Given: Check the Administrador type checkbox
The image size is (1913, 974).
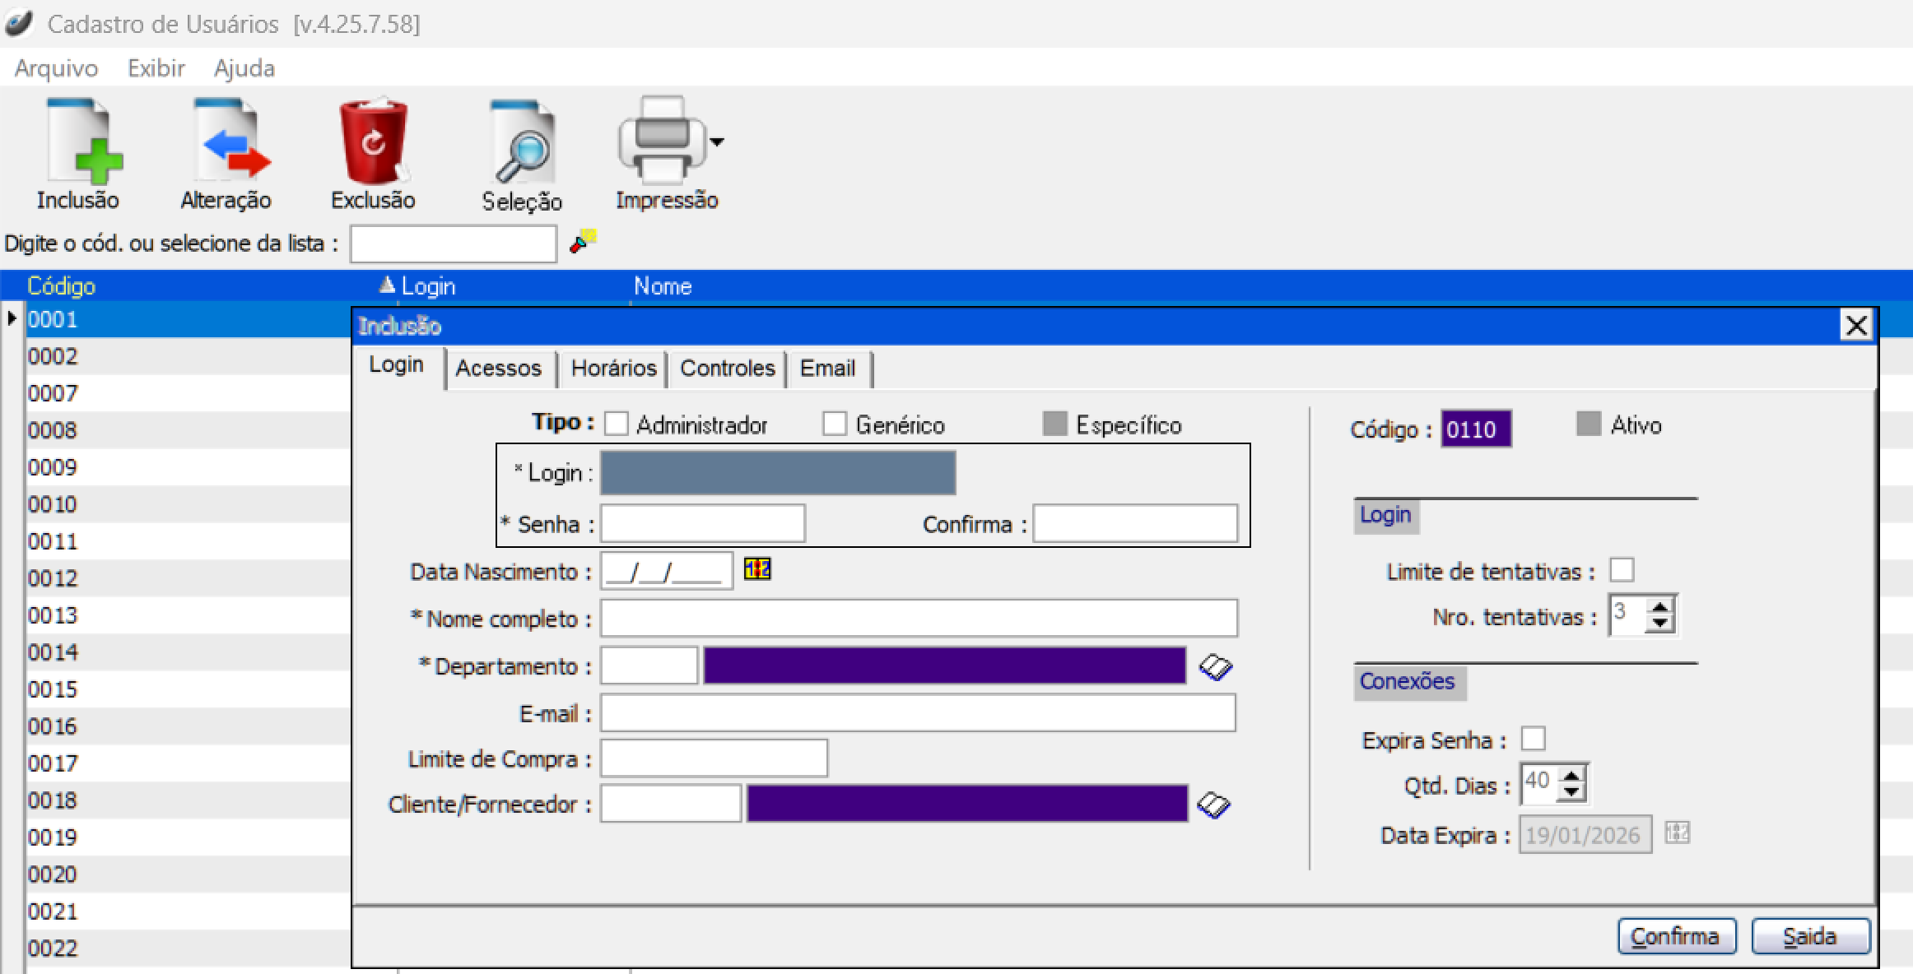Looking at the screenshot, I should click(617, 424).
